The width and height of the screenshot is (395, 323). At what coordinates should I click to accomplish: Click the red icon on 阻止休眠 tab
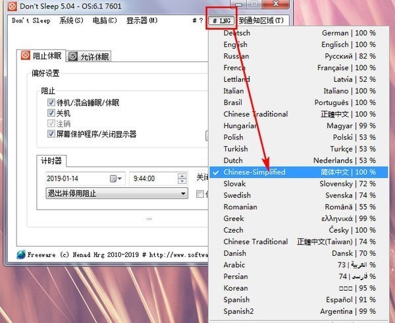pyautogui.click(x=25, y=56)
